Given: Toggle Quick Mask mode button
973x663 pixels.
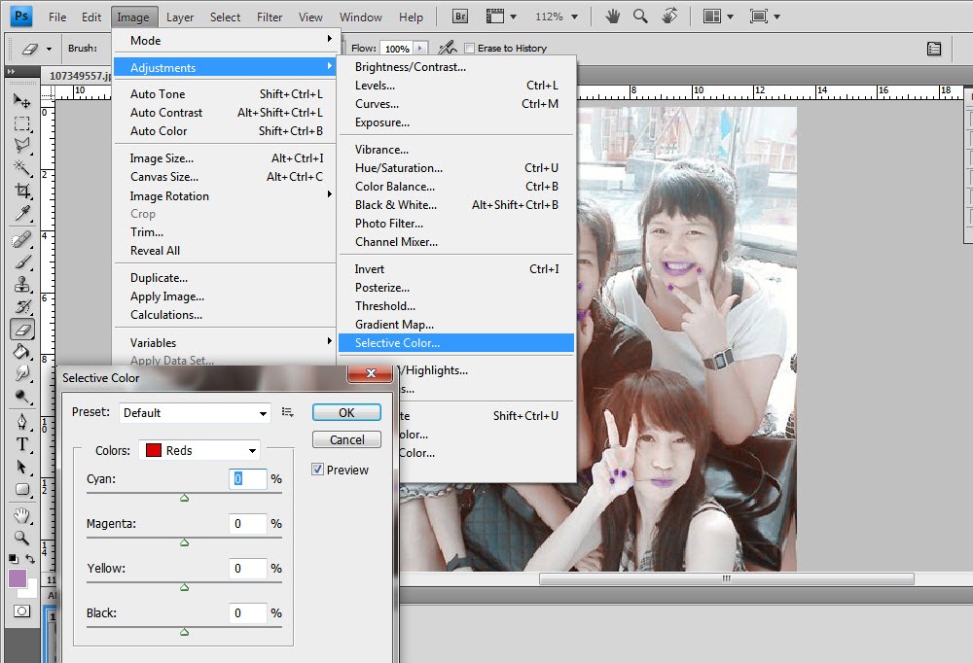Looking at the screenshot, I should click(21, 611).
